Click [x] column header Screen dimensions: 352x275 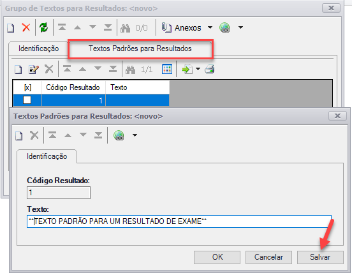click(27, 87)
